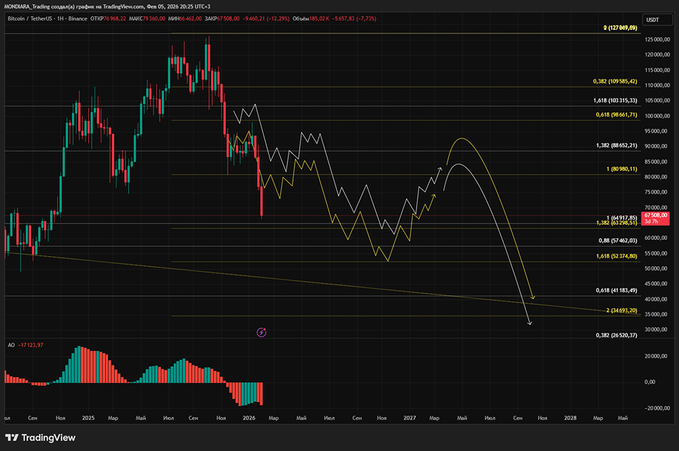Click −20 000,00 on the AO scale
The image size is (679, 451).
[x=657, y=408]
